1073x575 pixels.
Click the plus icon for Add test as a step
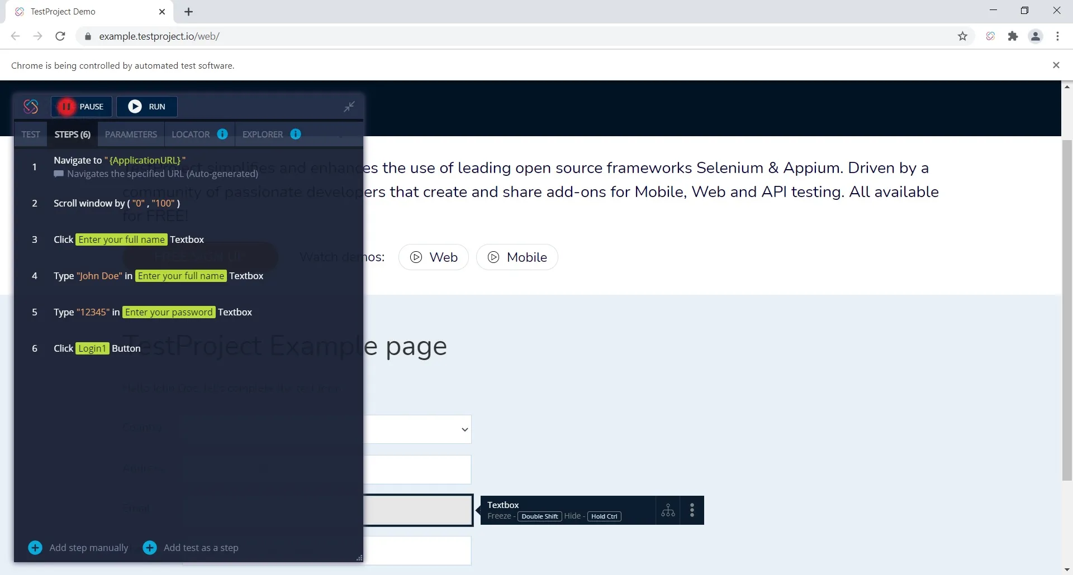point(149,548)
